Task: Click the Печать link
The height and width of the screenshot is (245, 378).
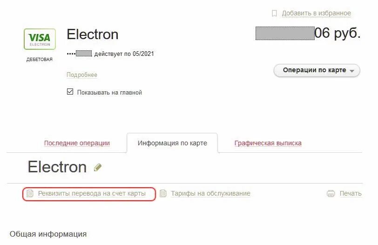Action: pos(351,193)
